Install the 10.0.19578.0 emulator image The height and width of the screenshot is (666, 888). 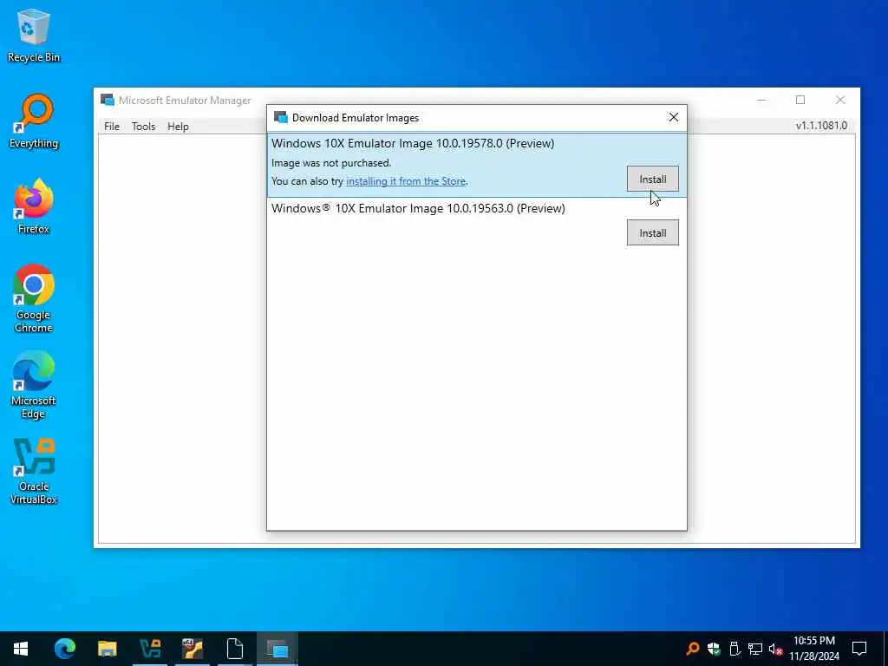652,179
